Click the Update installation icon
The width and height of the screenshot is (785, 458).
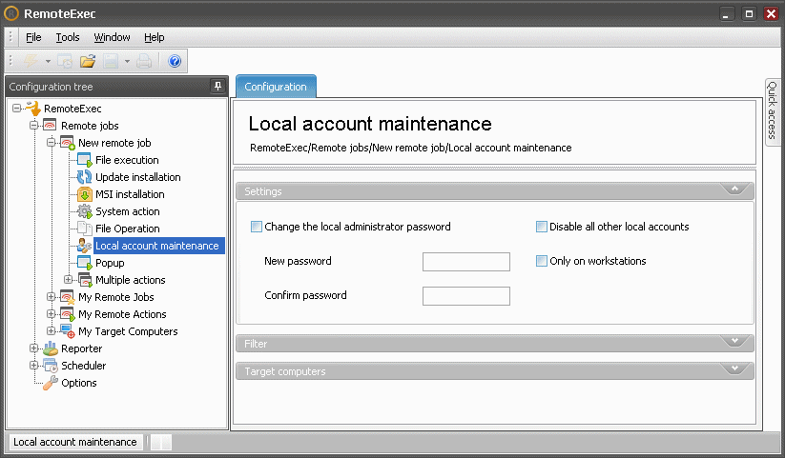click(85, 177)
